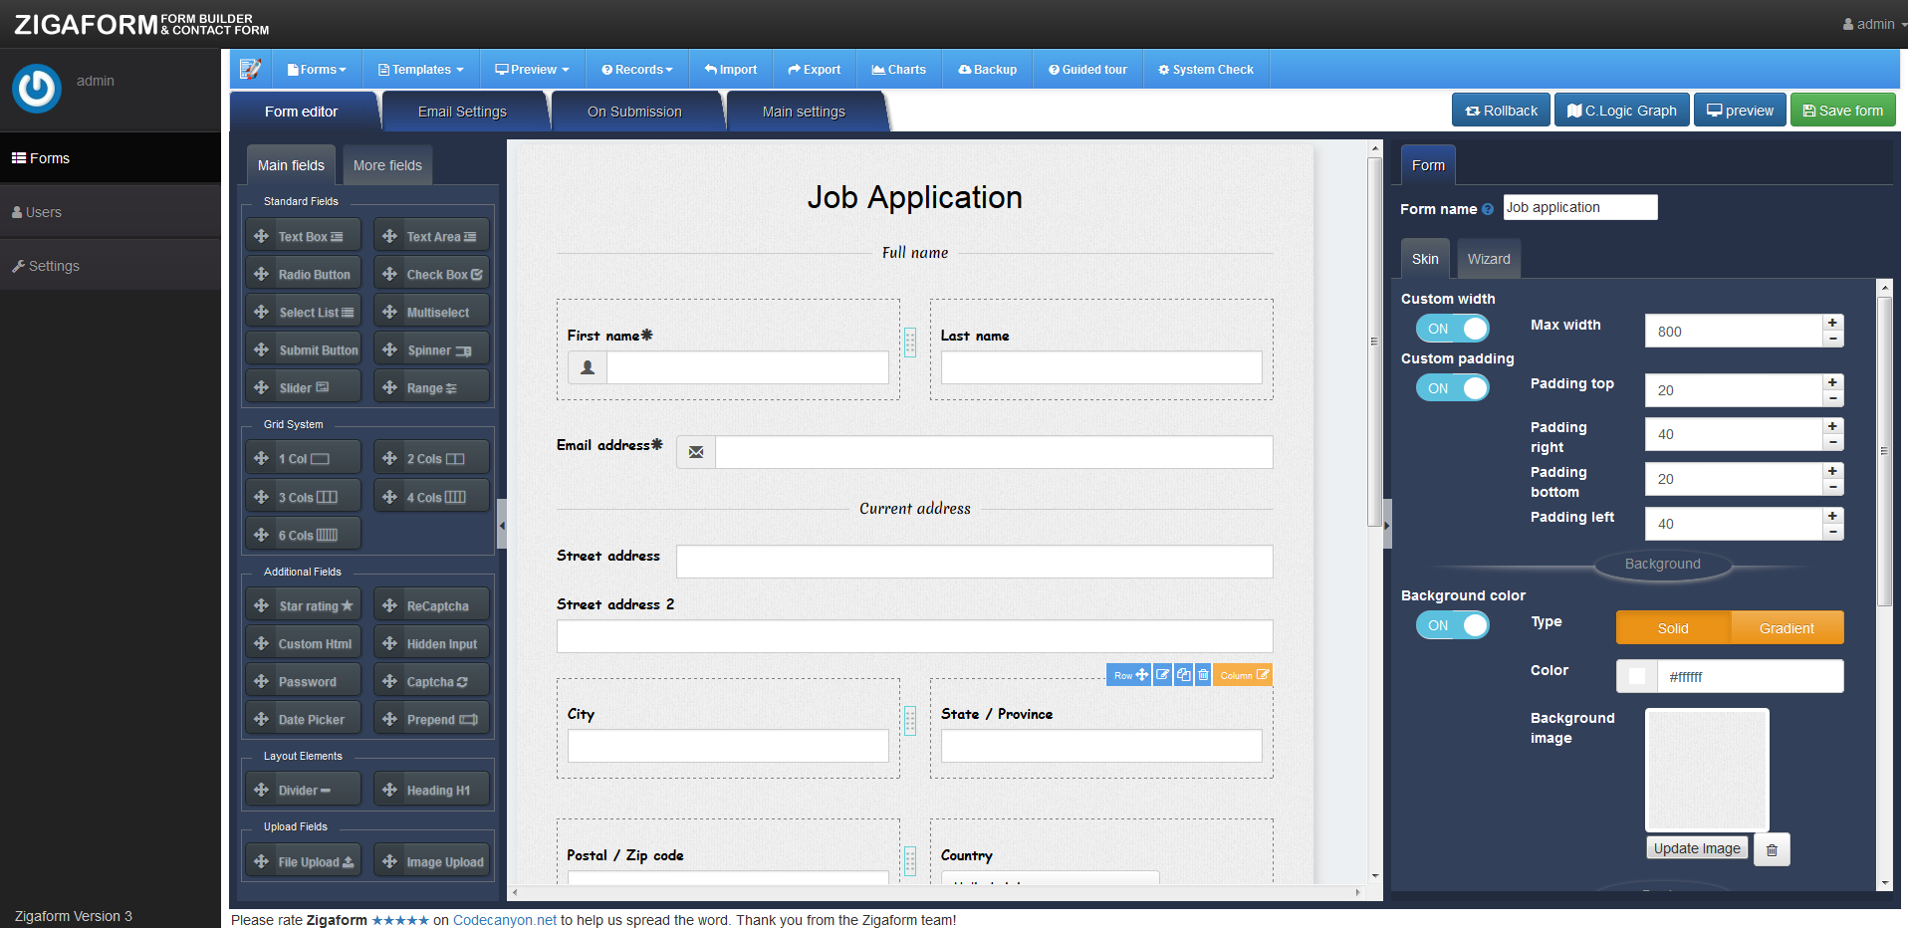Expand the Records dropdown
This screenshot has width=1908, height=928.
636,68
